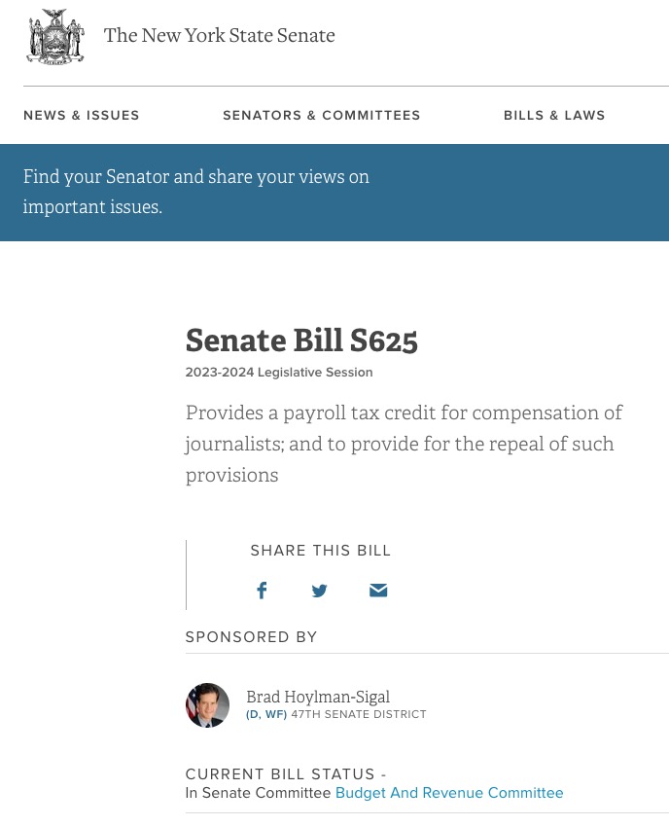Click the Share This Bill label
This screenshot has height=826, width=669.
pos(321,551)
